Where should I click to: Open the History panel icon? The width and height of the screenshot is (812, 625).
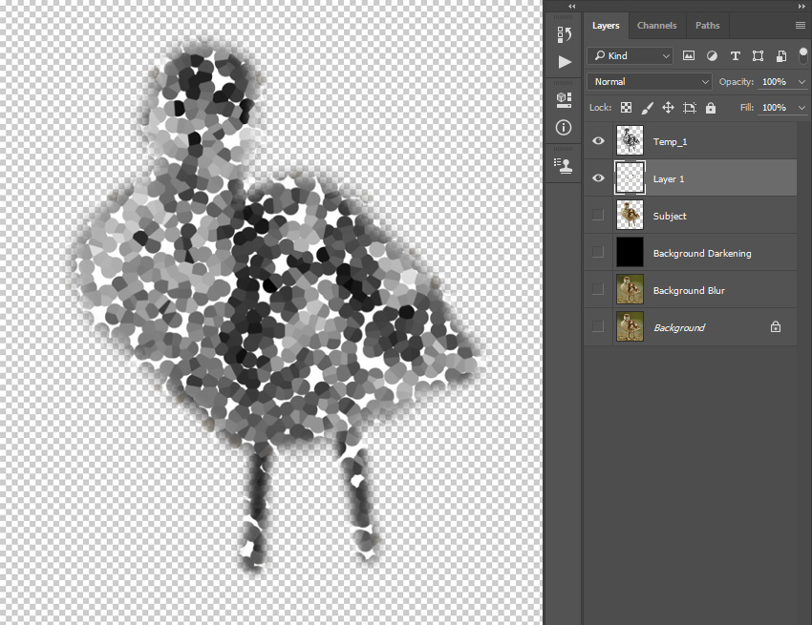pyautogui.click(x=564, y=34)
